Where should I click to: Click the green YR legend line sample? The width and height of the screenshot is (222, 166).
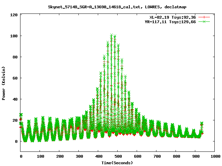pyautogui.click(x=204, y=21)
